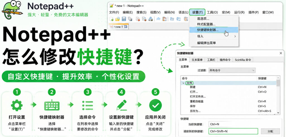Image resolution: width=286 pixels, height=137 pixels.
Task: Switch to the Scintilla 命令 tab
Action: point(243,60)
